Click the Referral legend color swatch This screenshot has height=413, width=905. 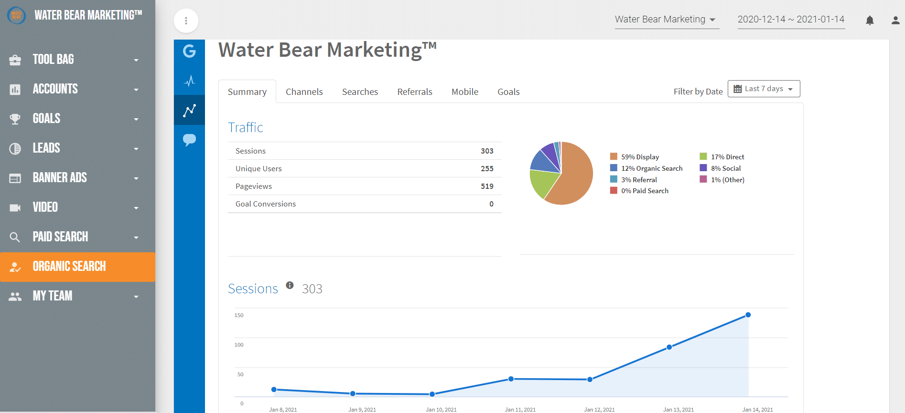614,179
